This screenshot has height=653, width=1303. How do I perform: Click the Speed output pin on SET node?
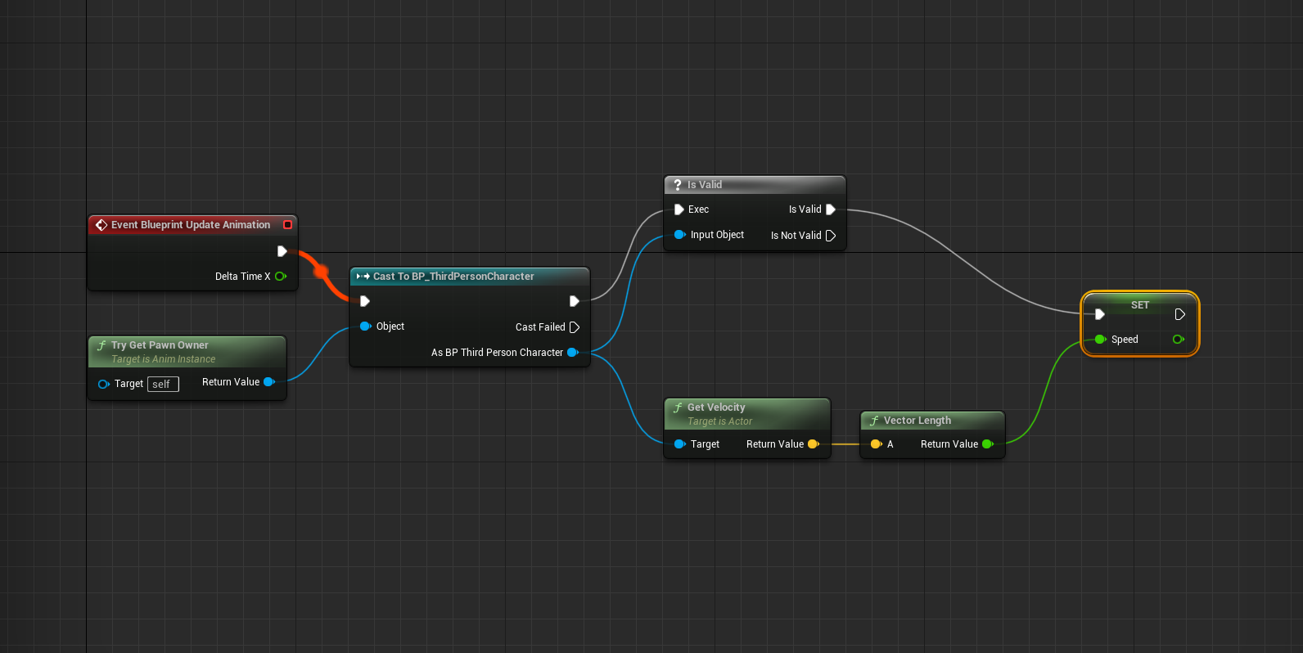[x=1179, y=340]
